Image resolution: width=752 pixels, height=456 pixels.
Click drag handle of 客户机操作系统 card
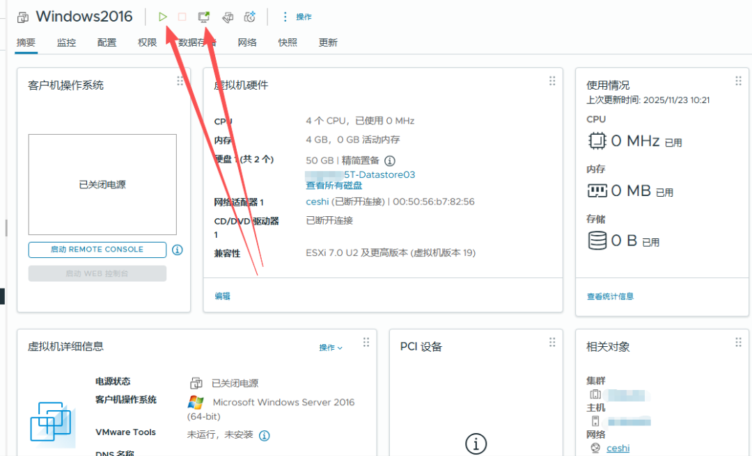pyautogui.click(x=180, y=81)
